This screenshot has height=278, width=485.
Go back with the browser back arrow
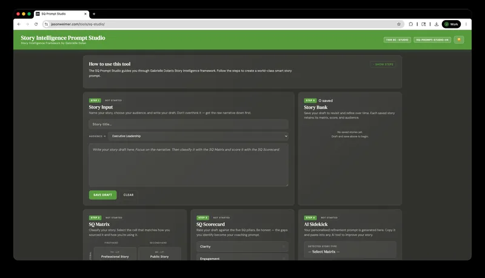pyautogui.click(x=19, y=24)
